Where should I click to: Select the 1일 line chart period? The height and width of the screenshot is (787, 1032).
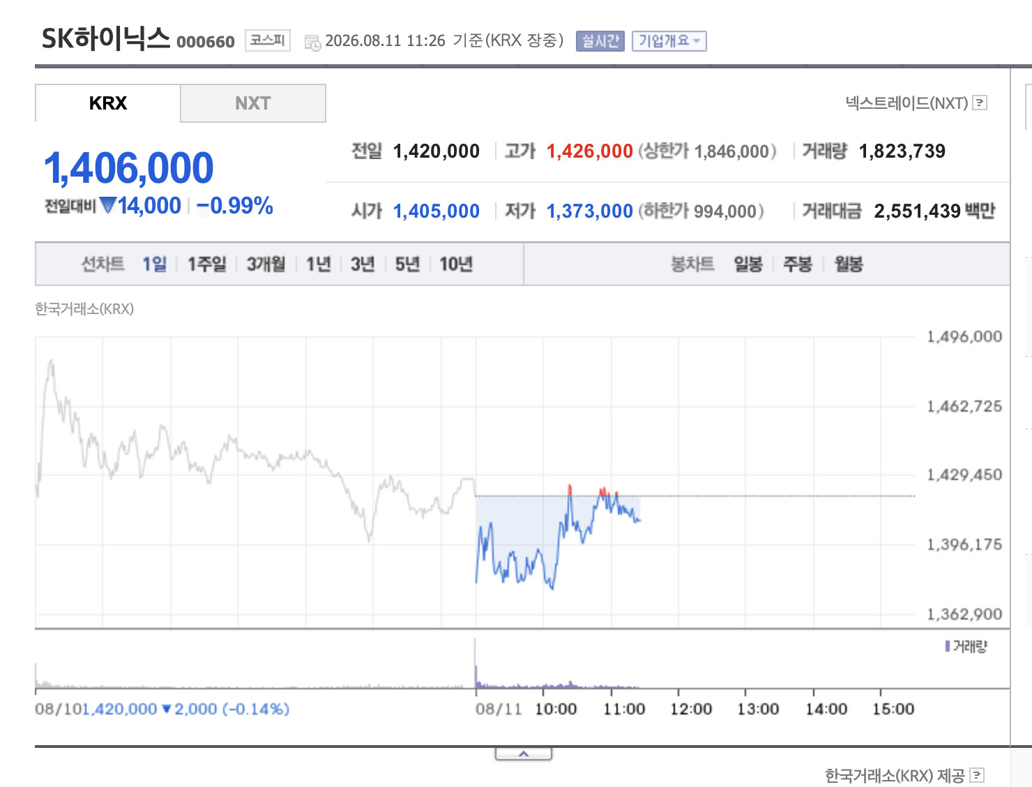(x=154, y=264)
